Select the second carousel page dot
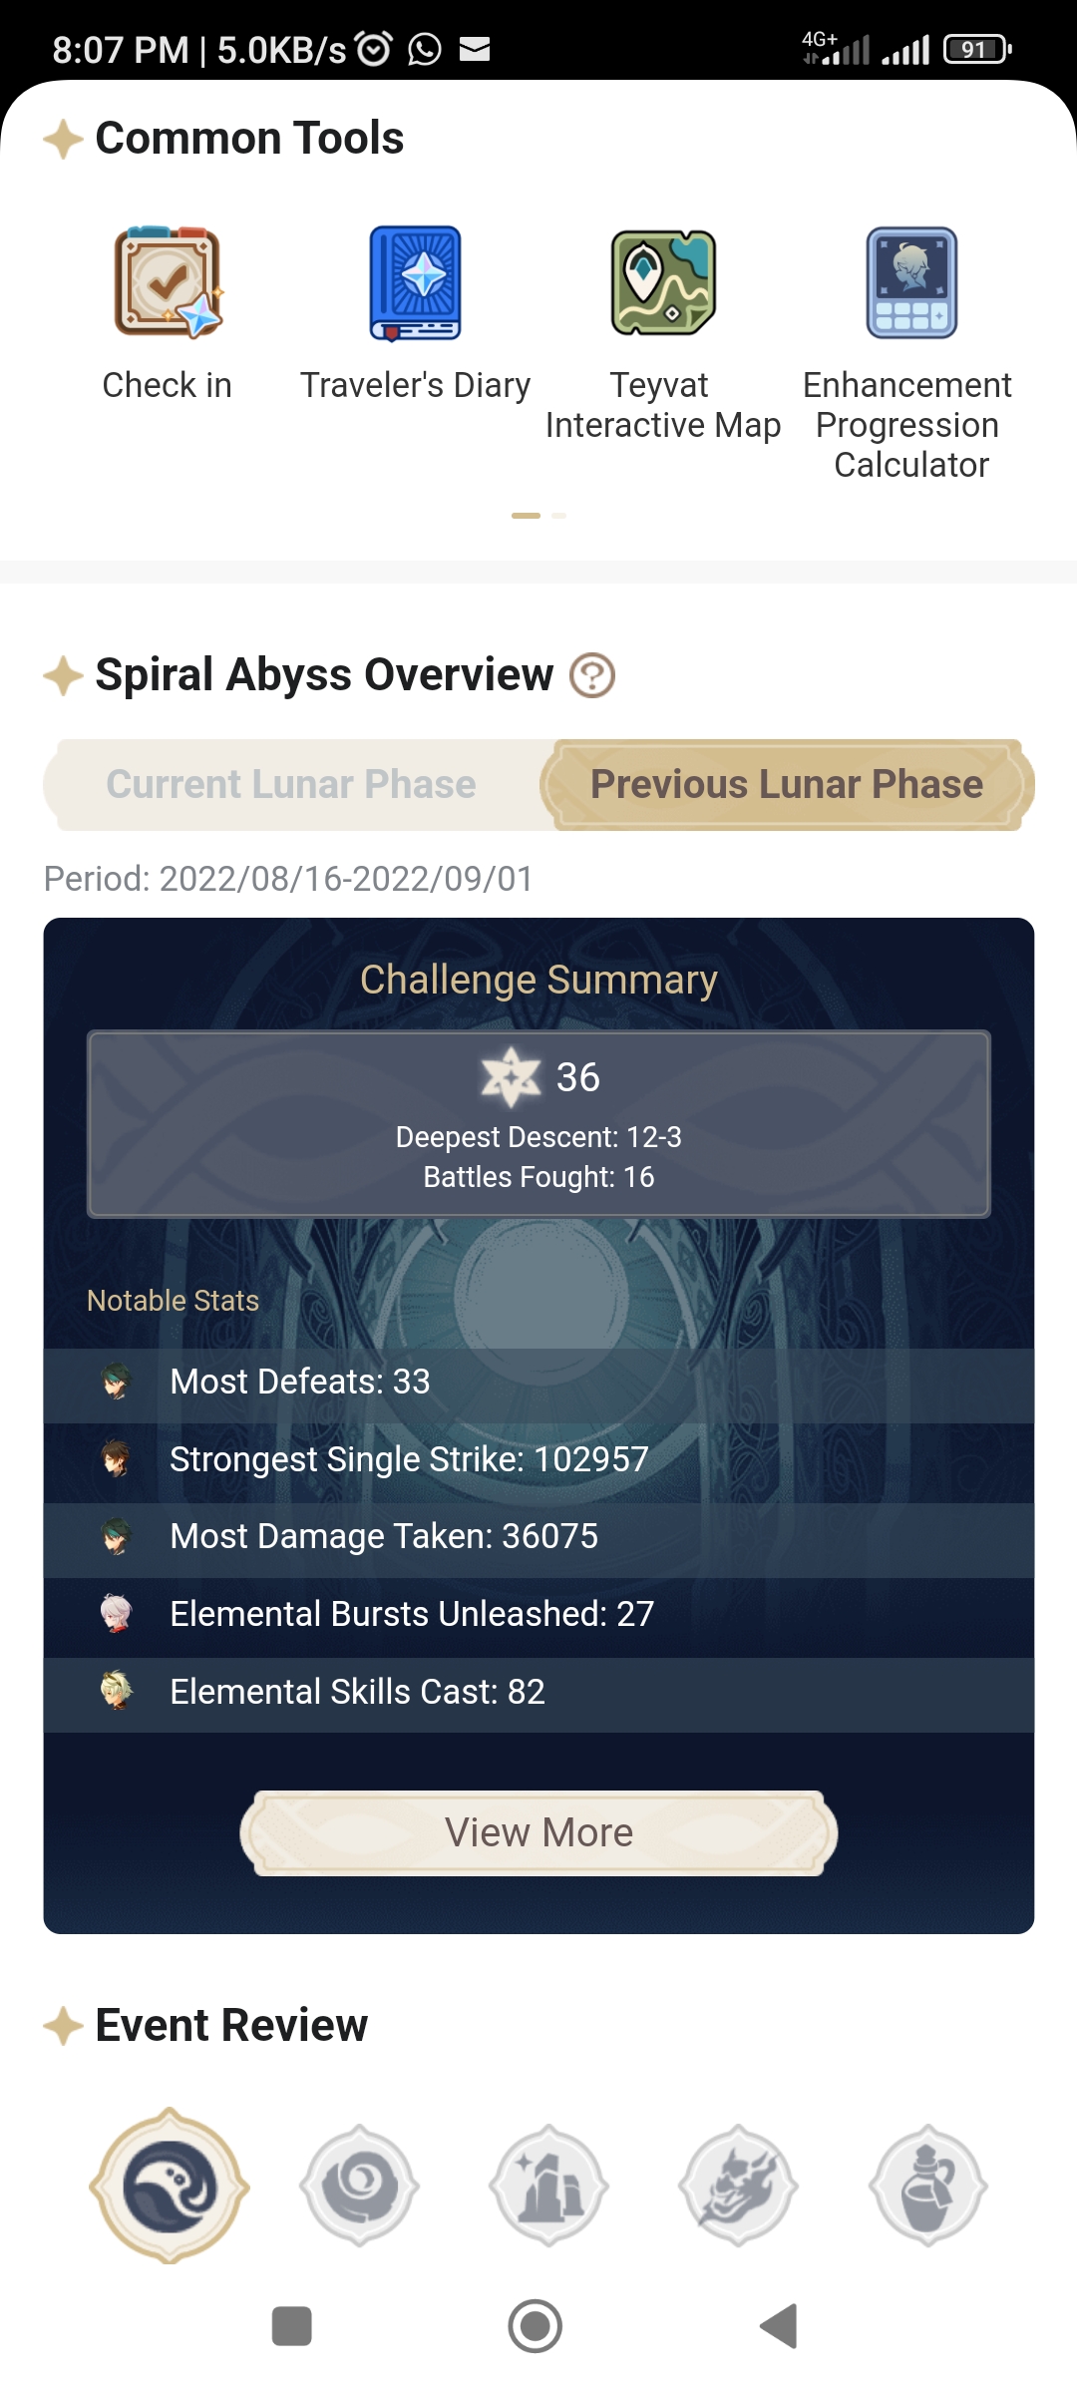The height and width of the screenshot is (2394, 1077). click(x=557, y=517)
